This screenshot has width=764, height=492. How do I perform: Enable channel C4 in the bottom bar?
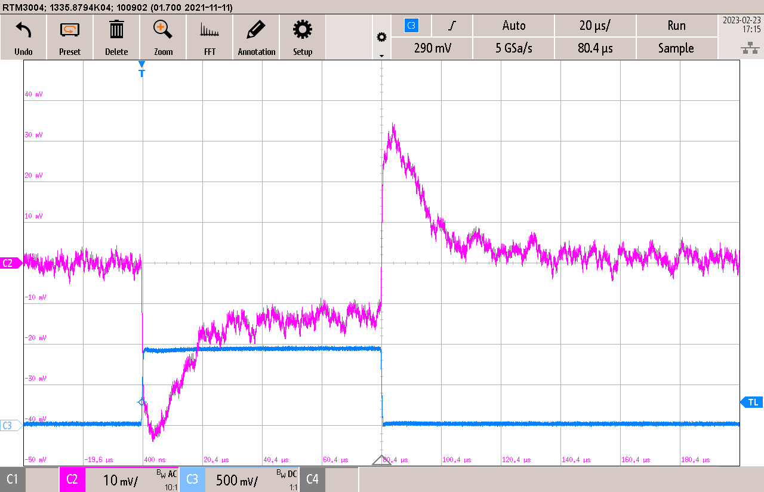click(312, 479)
